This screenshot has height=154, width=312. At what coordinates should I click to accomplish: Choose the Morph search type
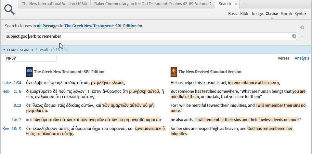pyautogui.click(x=286, y=14)
